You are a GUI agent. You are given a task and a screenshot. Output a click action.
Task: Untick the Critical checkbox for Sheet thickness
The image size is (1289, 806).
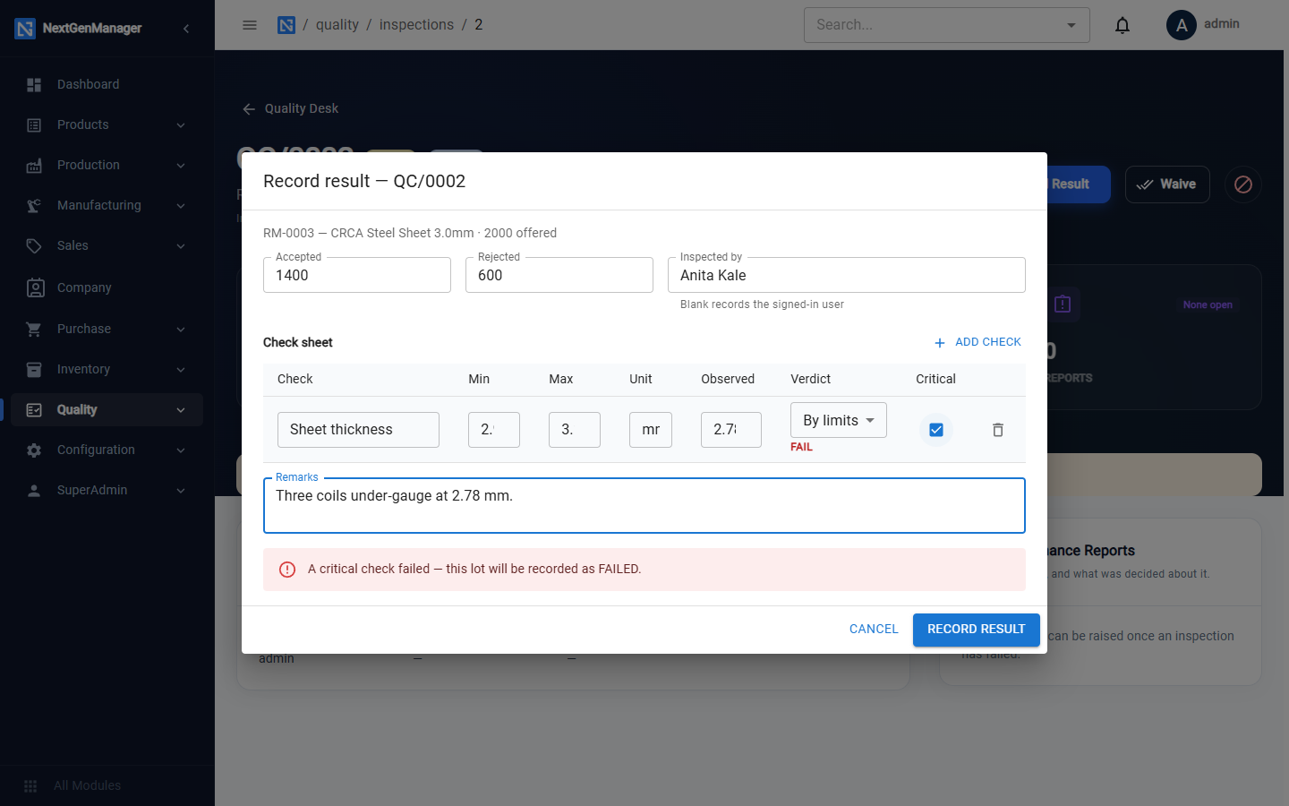936,430
